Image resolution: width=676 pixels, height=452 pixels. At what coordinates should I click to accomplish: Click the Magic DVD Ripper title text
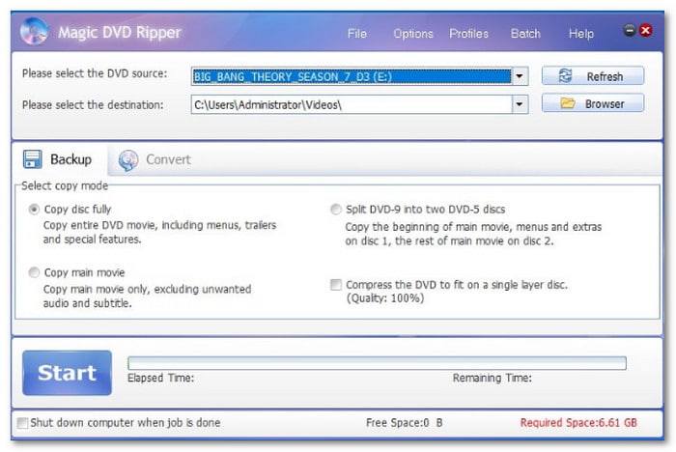coord(120,32)
